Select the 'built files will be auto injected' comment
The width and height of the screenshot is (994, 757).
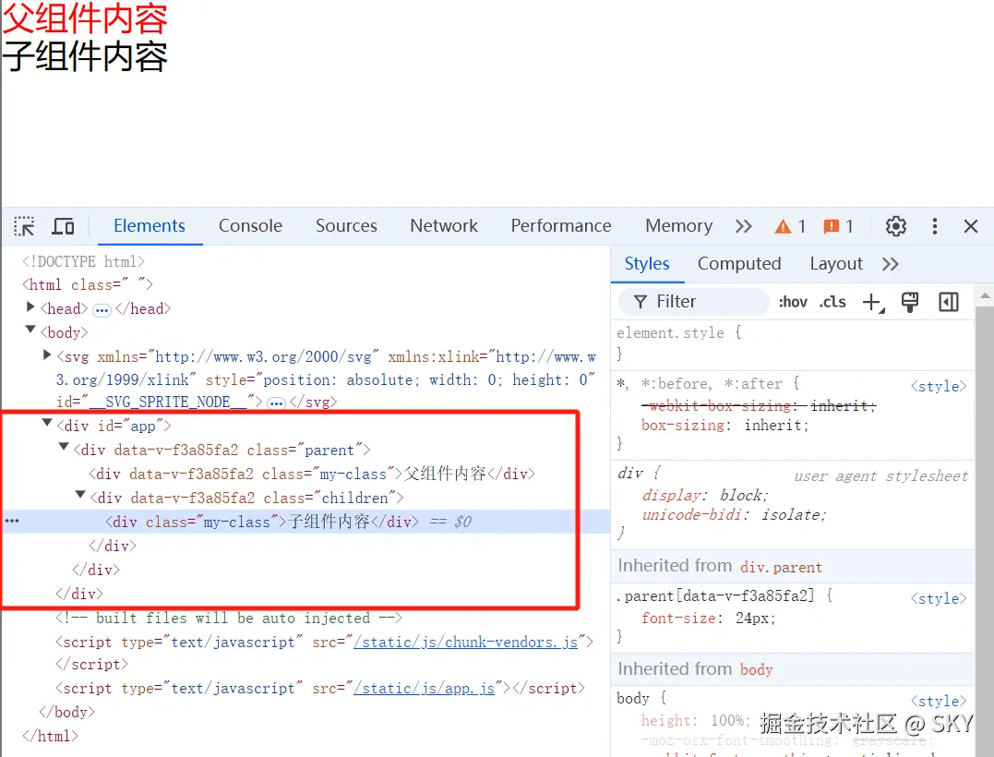click(x=229, y=619)
